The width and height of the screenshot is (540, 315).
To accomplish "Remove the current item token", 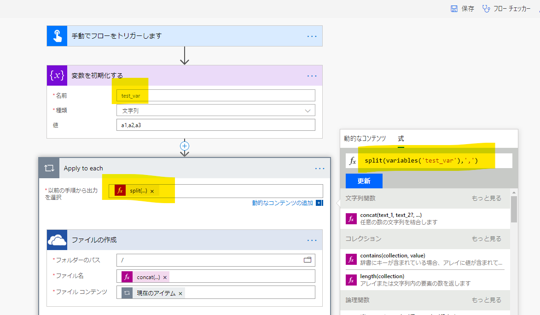I will (x=180, y=293).
